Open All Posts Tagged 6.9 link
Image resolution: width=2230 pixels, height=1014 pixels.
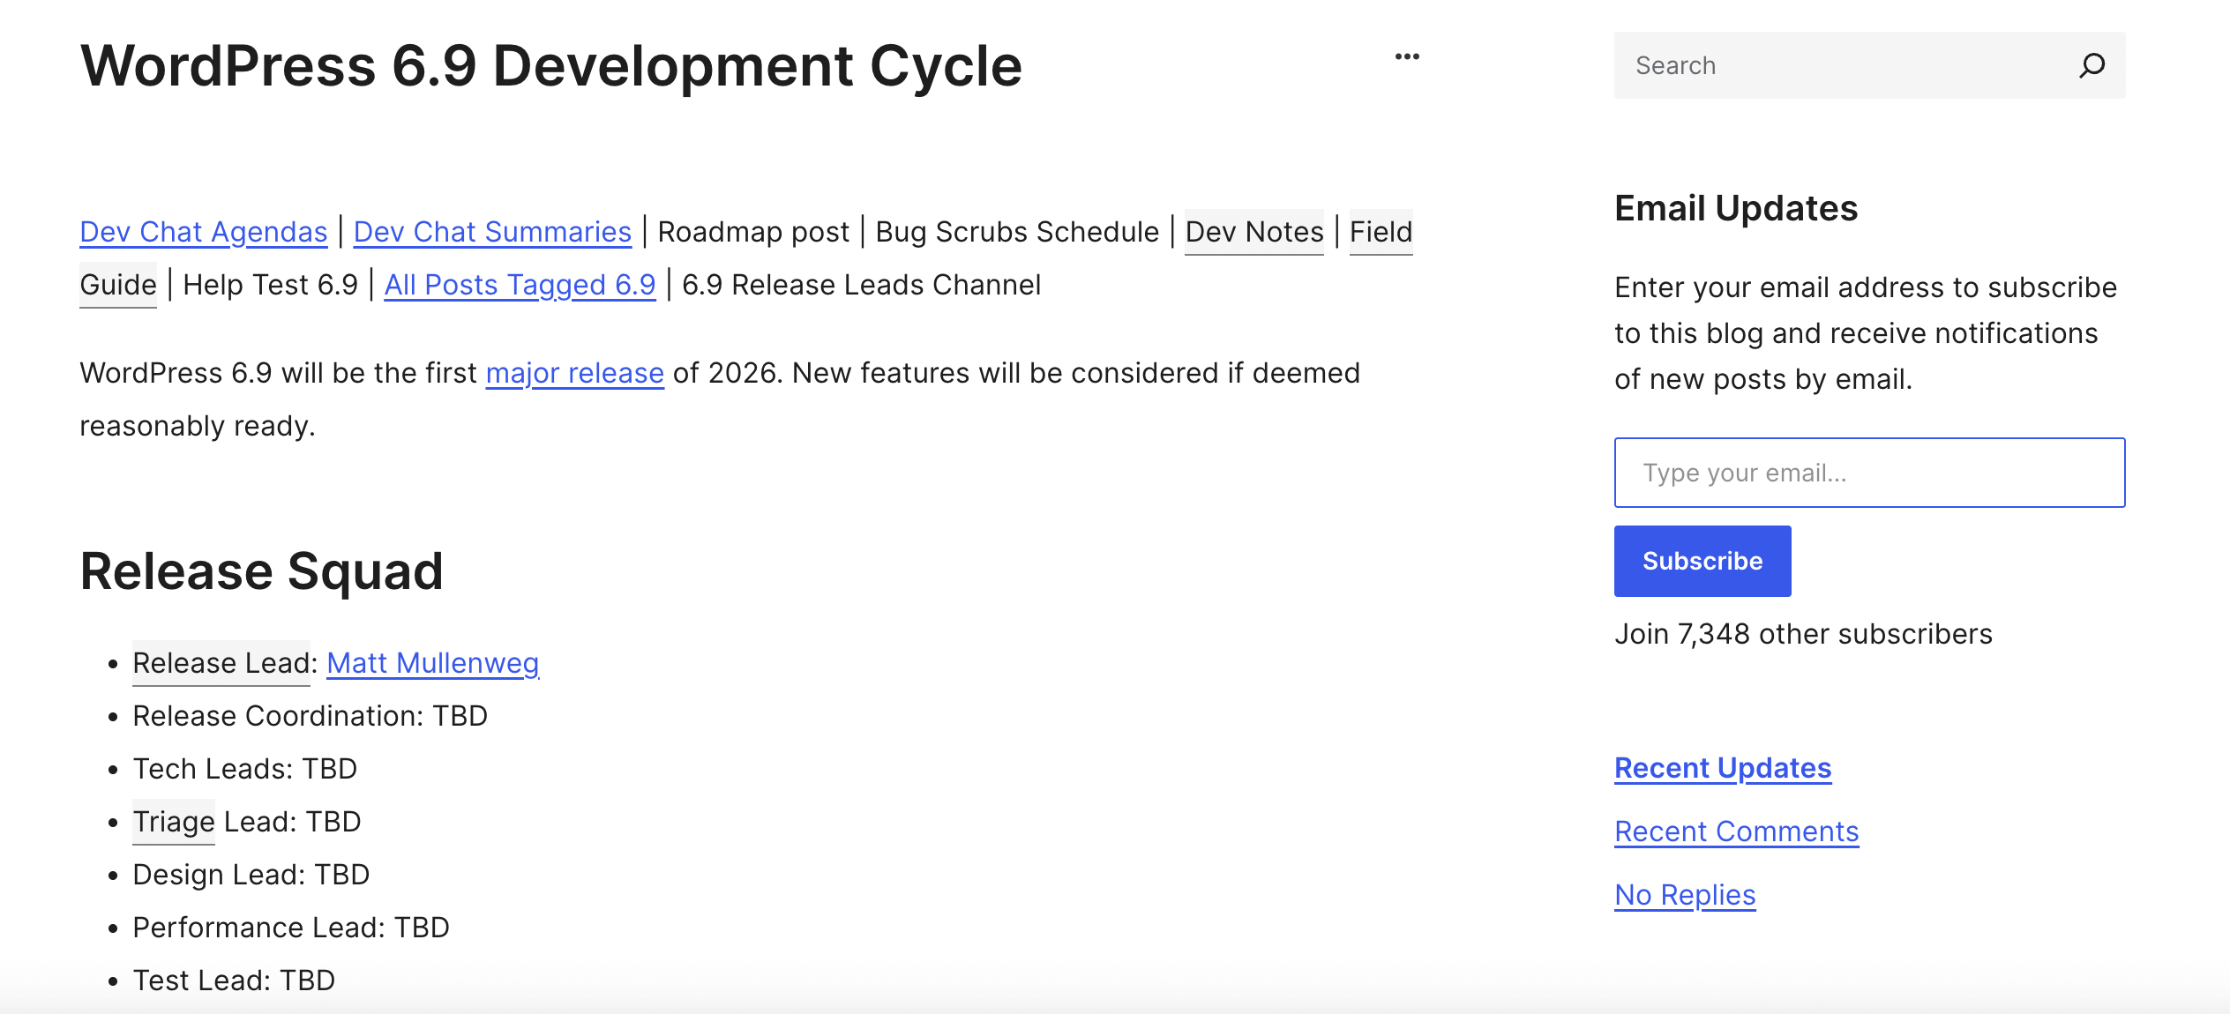(520, 284)
